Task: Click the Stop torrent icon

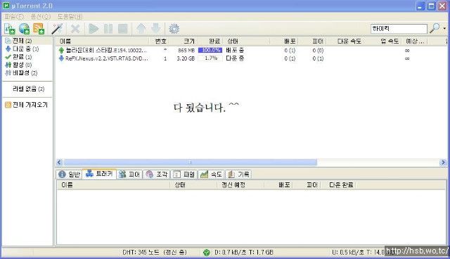Action: 123,29
